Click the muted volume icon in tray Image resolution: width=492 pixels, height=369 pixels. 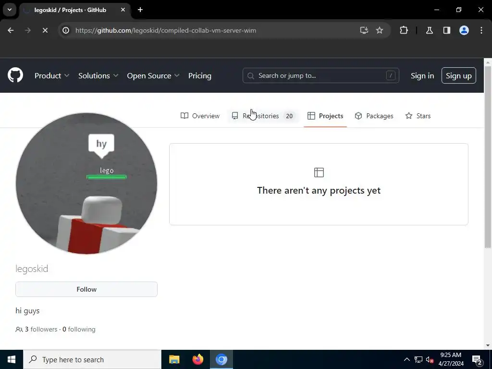(430, 359)
